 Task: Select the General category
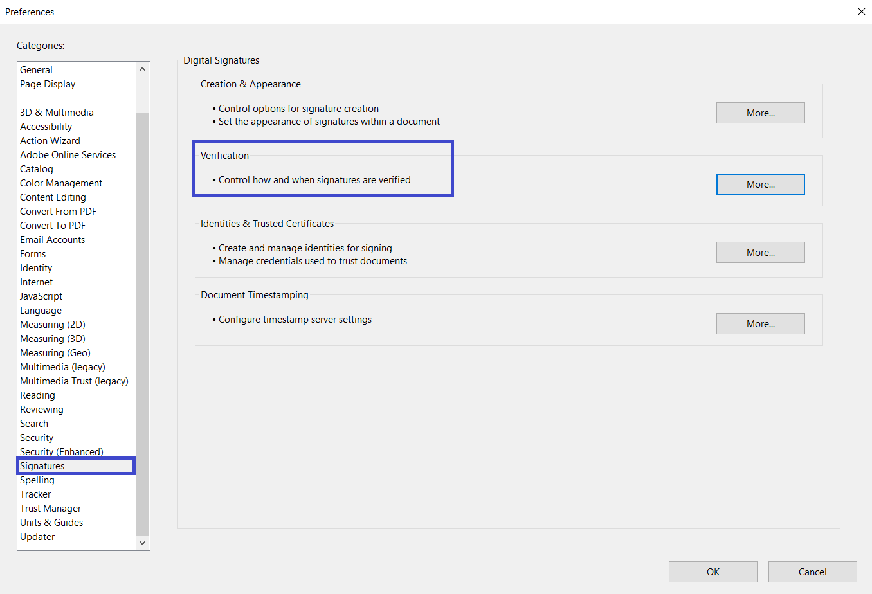37,70
